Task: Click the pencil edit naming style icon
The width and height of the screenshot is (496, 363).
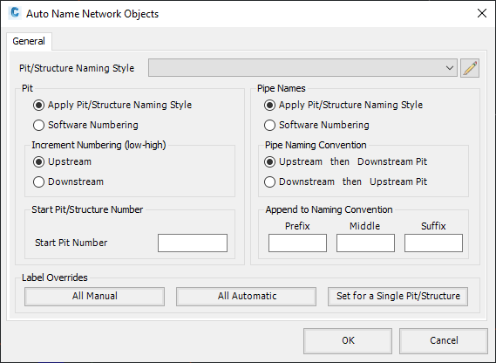Action: click(470, 68)
